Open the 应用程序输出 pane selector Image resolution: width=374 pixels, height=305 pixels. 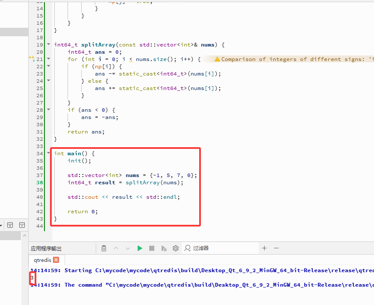46,249
